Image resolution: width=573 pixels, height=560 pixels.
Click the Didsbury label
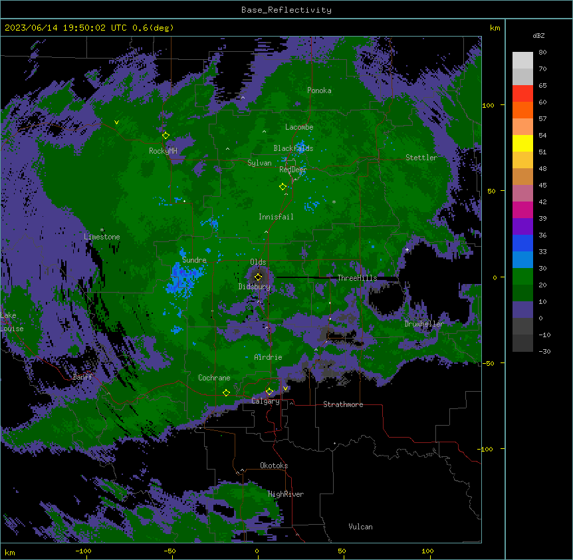[x=255, y=287]
